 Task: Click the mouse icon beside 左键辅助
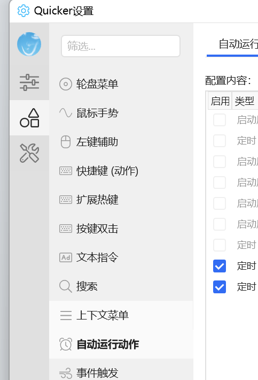pyautogui.click(x=66, y=142)
